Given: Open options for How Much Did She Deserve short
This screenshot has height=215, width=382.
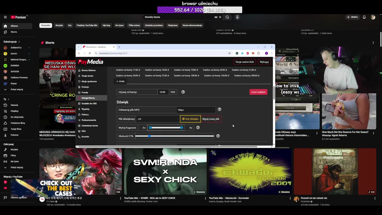Looking at the screenshot, I should [x=373, y=133].
